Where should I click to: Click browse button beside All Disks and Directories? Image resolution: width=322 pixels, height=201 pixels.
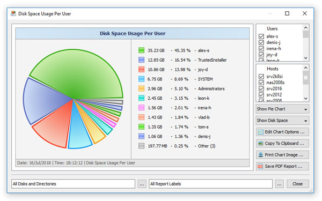point(142,184)
